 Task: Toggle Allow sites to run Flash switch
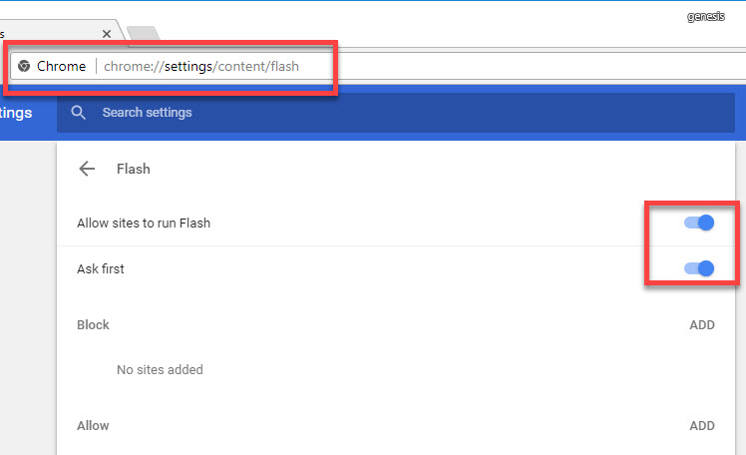point(699,223)
